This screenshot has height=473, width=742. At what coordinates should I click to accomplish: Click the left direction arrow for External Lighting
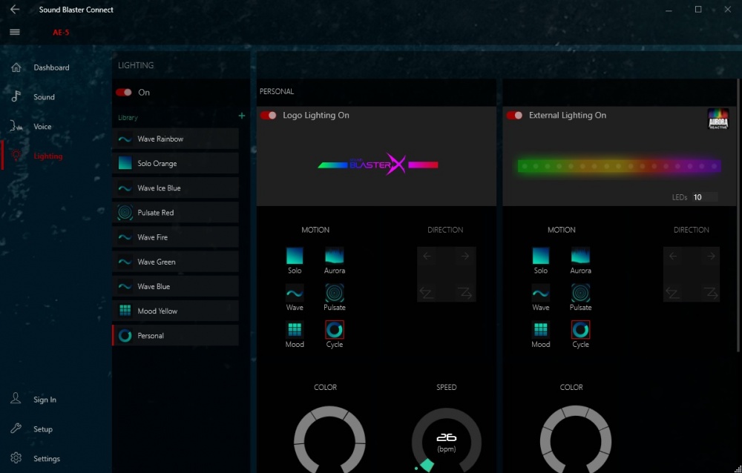(x=673, y=257)
